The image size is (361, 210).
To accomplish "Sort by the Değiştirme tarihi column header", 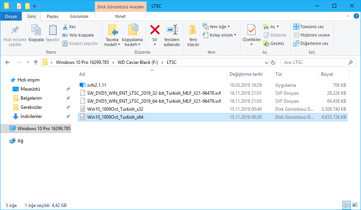I will (x=250, y=74).
